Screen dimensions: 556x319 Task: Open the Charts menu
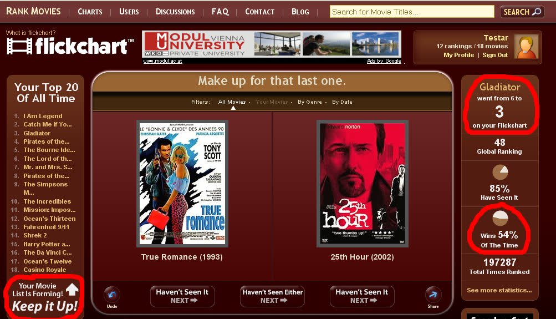pos(90,12)
